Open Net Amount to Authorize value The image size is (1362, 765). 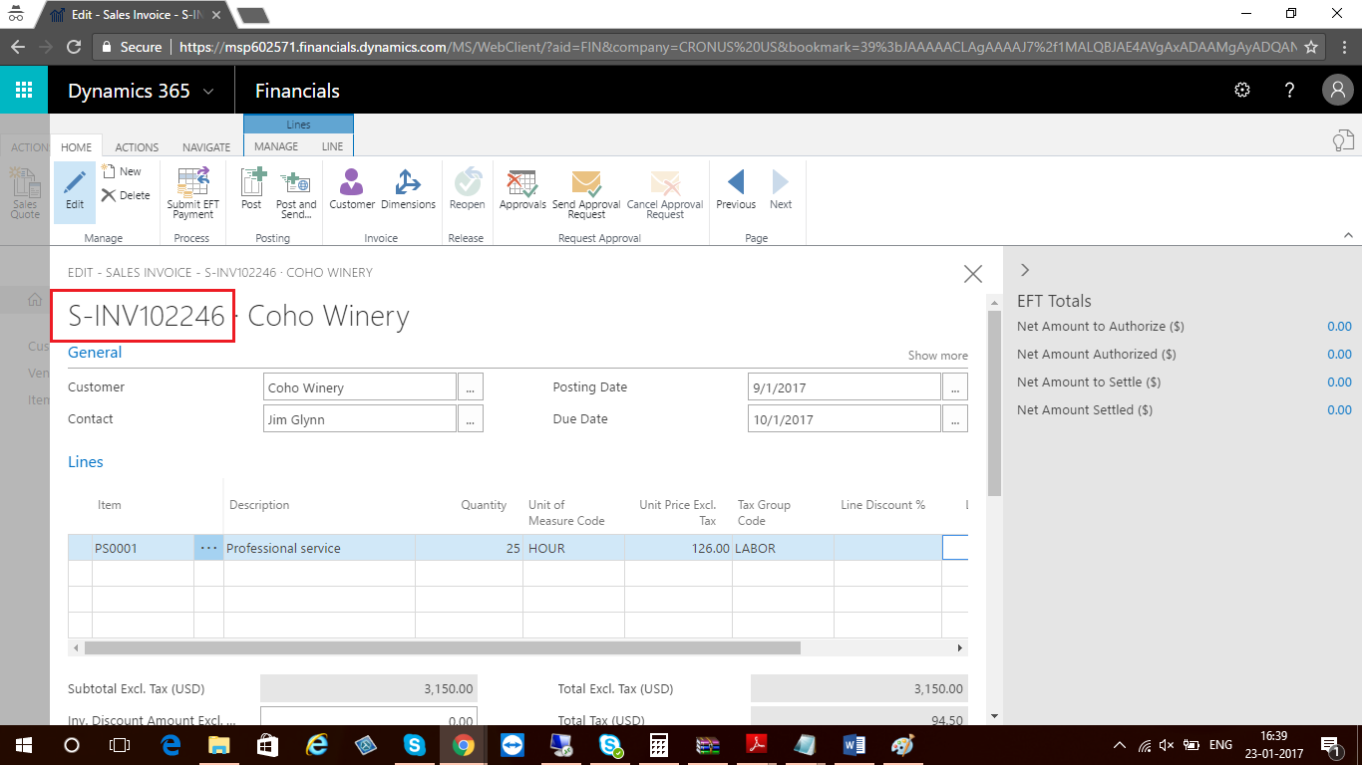coord(1339,327)
